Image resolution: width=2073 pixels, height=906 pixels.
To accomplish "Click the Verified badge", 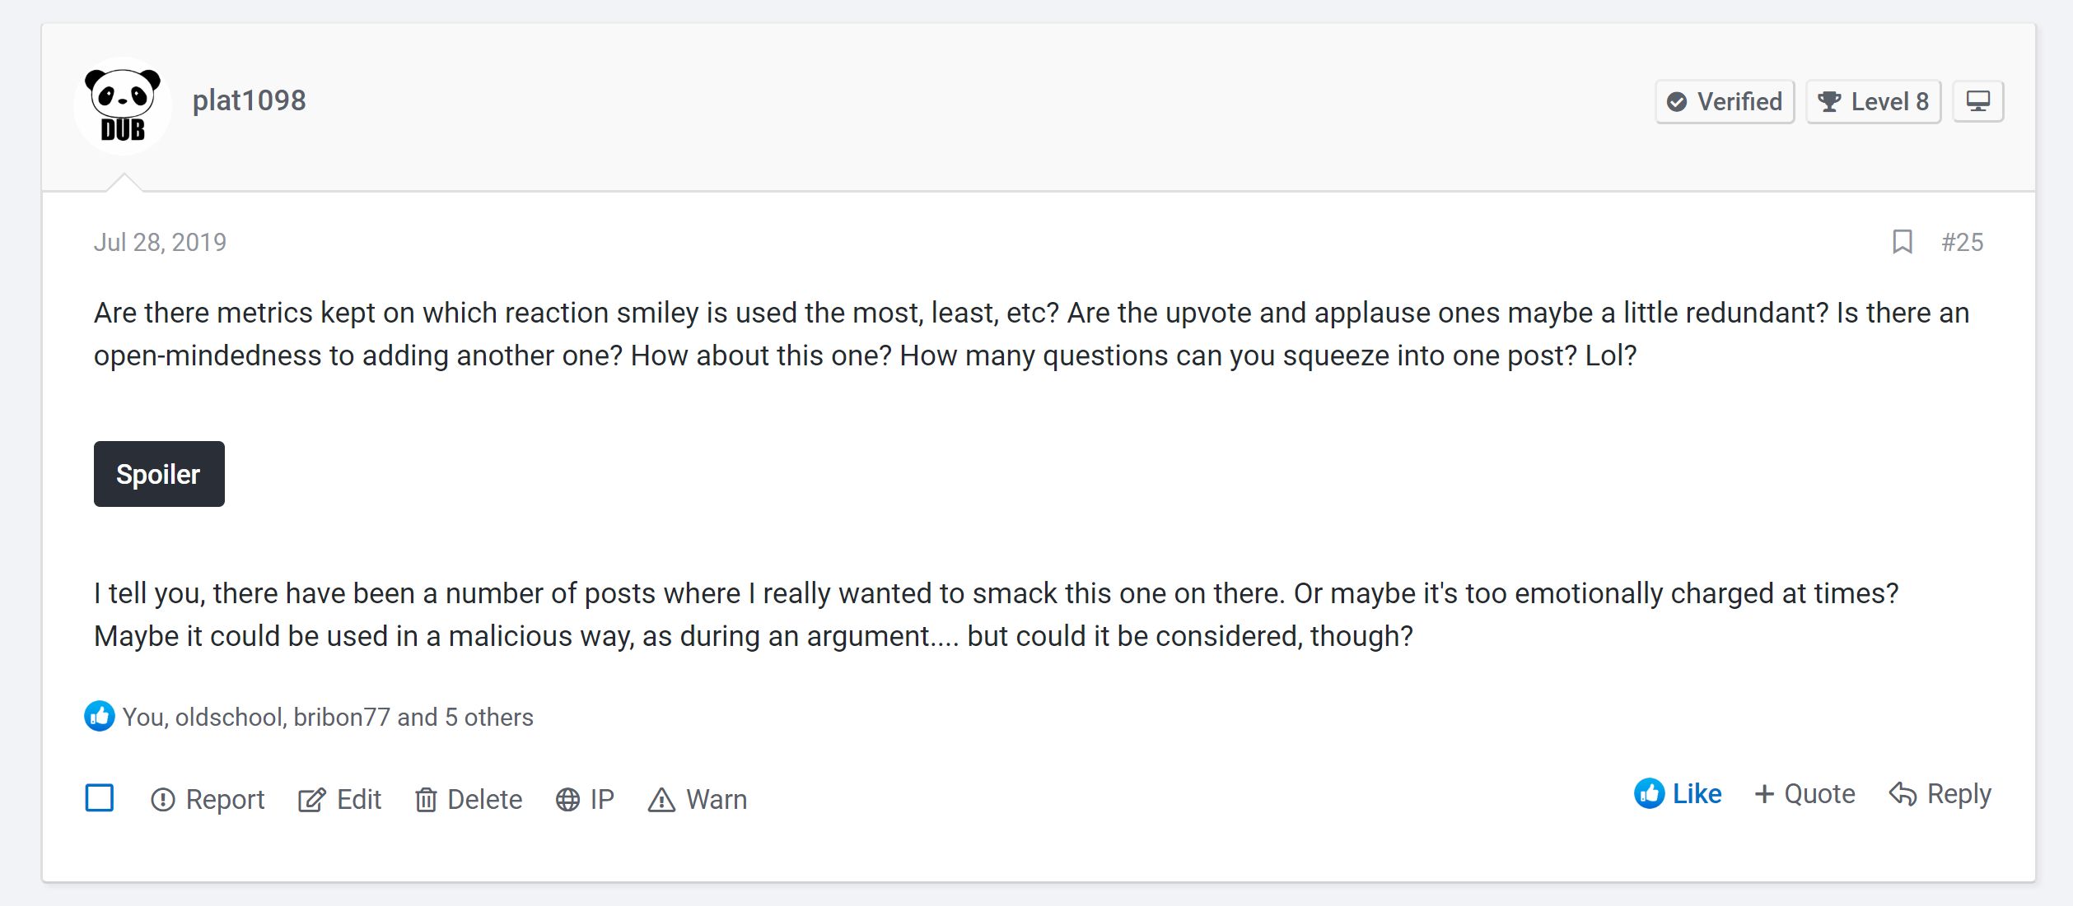I will pyautogui.click(x=1725, y=102).
